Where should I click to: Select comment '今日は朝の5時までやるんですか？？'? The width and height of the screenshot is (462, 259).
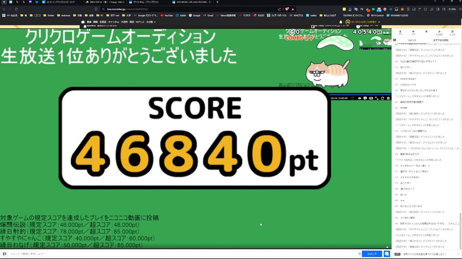coord(418,62)
